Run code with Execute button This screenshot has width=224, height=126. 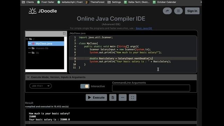point(96,97)
